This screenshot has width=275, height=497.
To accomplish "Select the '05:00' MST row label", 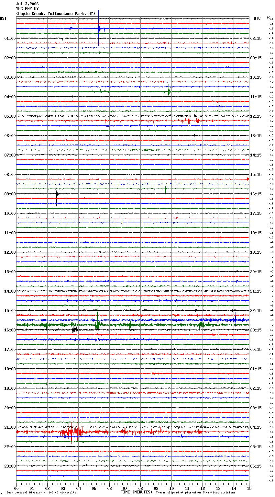I will click(10, 116).
